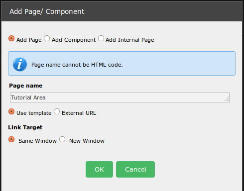Viewport: 244px width, 191px height.
Task: Switch to External URL option
Action: (57, 111)
